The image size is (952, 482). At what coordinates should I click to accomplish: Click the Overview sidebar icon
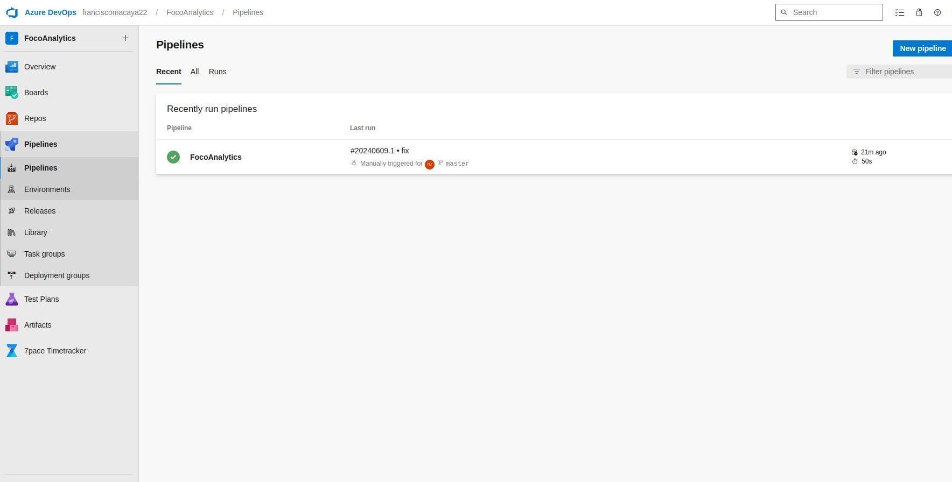[12, 67]
